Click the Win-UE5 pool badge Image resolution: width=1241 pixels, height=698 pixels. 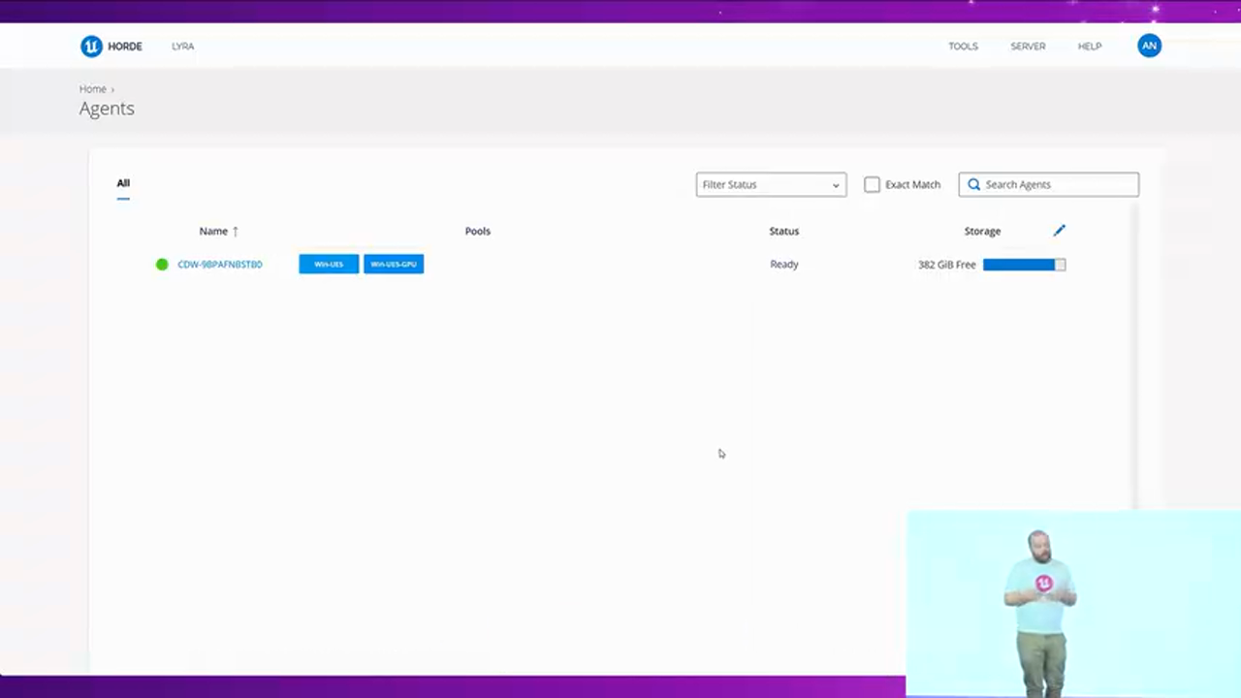[x=329, y=264]
